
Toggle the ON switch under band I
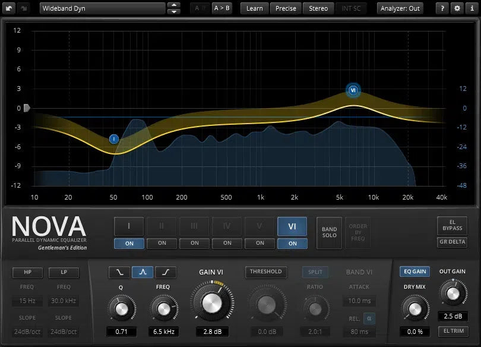129,243
